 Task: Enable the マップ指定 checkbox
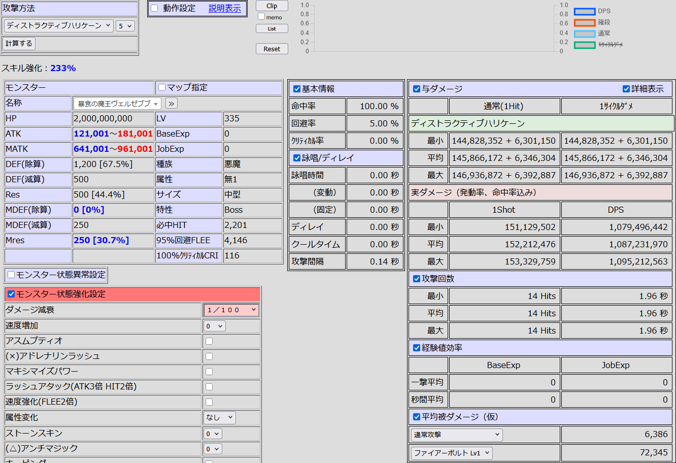(x=162, y=88)
